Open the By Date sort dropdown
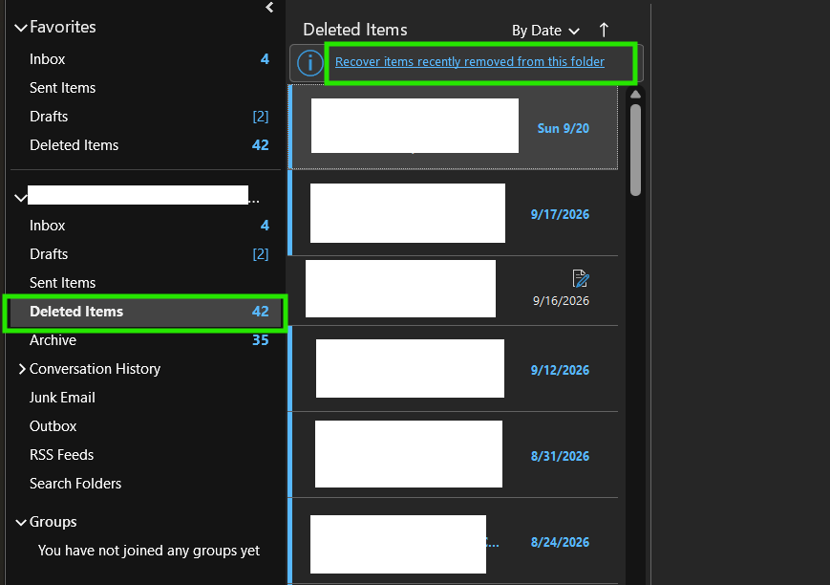The image size is (830, 585). (545, 31)
